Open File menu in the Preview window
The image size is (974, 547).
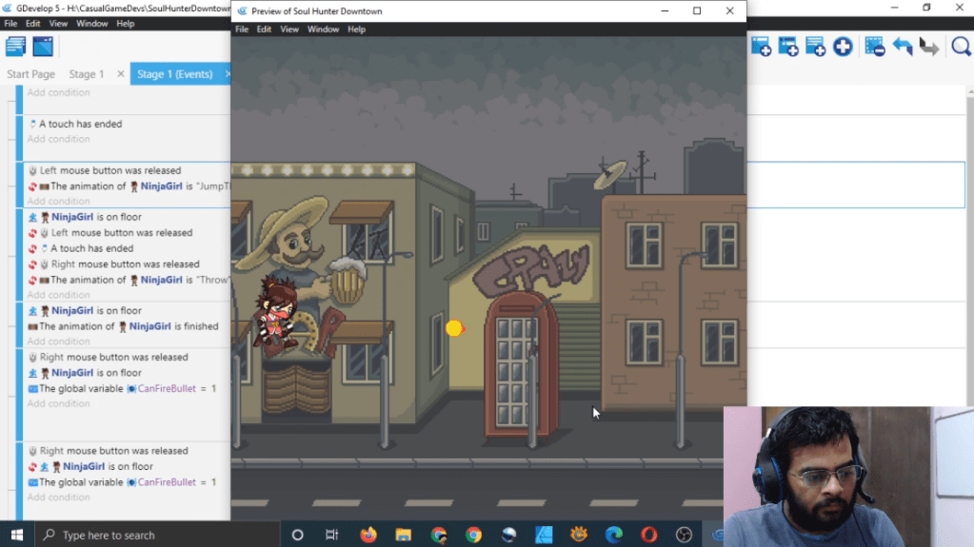click(242, 29)
